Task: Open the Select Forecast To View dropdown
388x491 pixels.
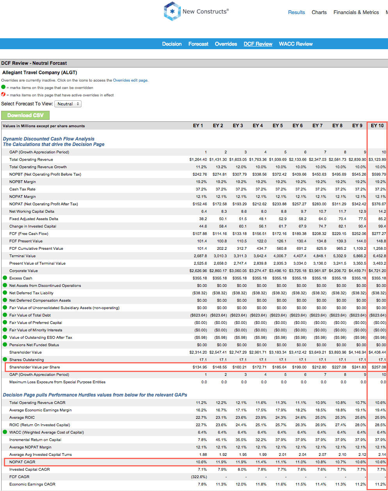Action: 68,104
